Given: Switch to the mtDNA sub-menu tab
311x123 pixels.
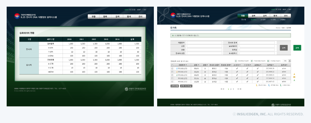Looking at the screenshot, I should [283, 20].
